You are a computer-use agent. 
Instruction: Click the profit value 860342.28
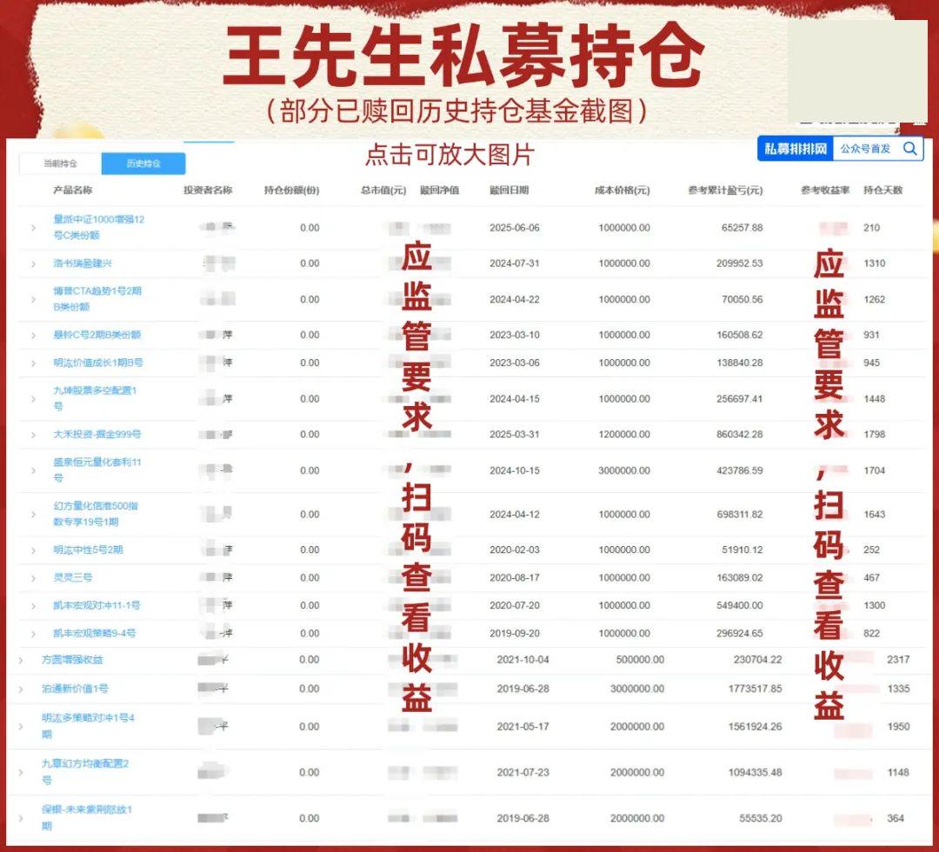coord(740,435)
